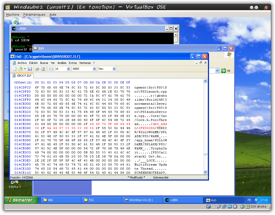Viewport: 275px width, 215px height.
Task: Open the Análisis menu
Action: pyautogui.click(x=62, y=63)
